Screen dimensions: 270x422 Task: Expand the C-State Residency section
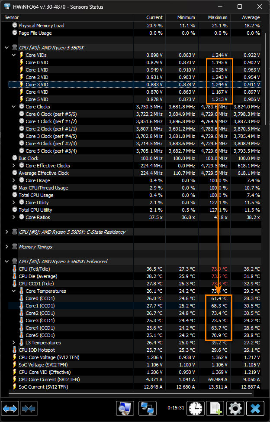point(6,232)
